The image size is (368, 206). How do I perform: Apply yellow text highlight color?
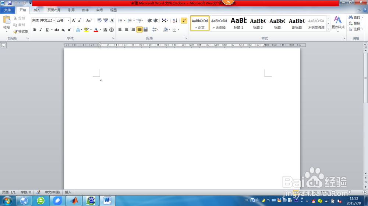pos(86,30)
